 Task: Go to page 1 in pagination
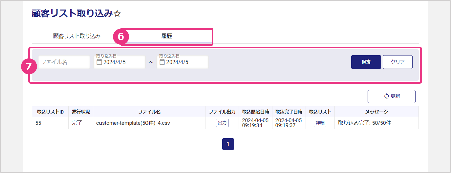(228, 144)
